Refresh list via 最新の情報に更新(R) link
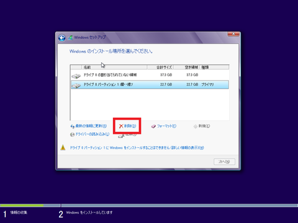This screenshot has height=223, width=298. (x=91, y=126)
